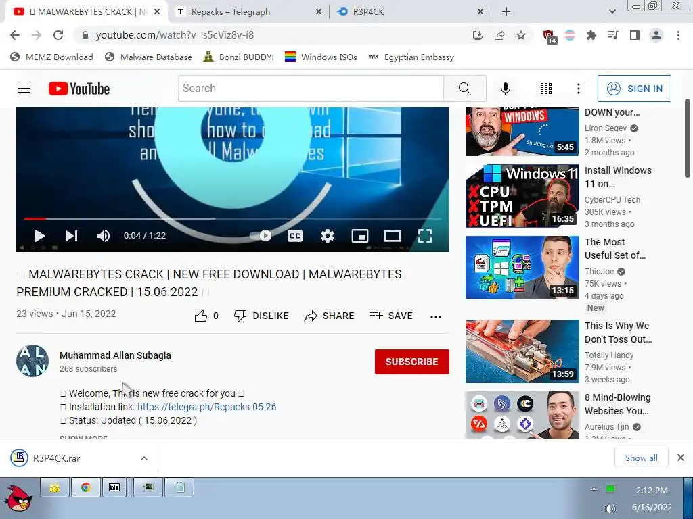Click the video progress bar
693x519 pixels.
click(x=233, y=218)
